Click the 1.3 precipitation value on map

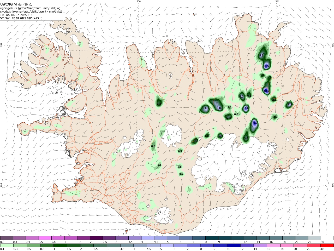click(x=276, y=117)
